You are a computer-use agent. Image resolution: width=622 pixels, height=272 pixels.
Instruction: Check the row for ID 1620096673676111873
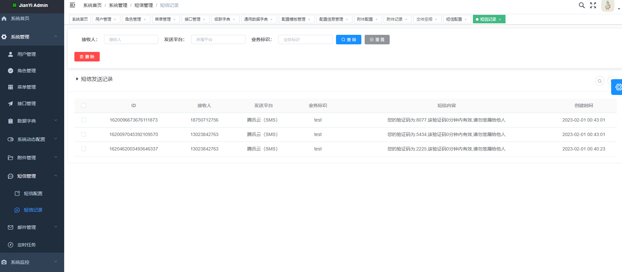pos(84,120)
